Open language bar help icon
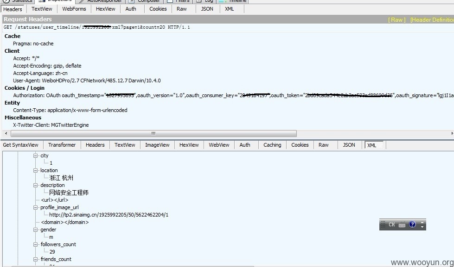The width and height of the screenshot is (454, 267). [x=412, y=224]
